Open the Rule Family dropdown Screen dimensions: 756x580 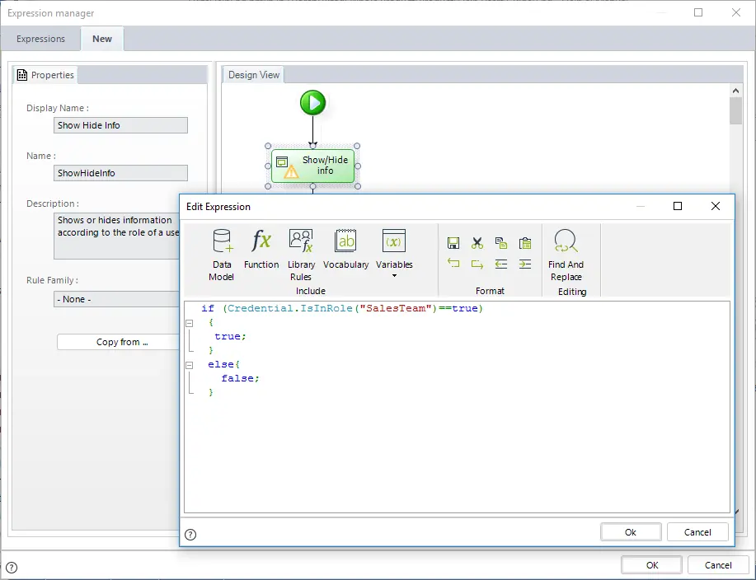(x=116, y=299)
